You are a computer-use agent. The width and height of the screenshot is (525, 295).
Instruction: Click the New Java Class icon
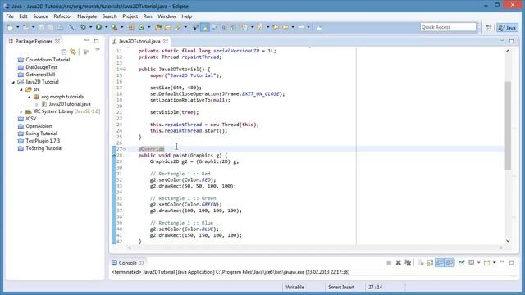coord(141,27)
